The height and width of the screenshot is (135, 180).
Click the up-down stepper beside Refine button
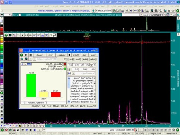[69, 55]
